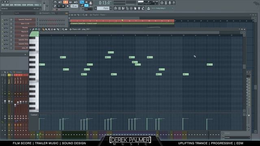Viewport: 260px width, 146px height.
Task: Click the yellow playlist position marker
Action: [x=122, y=21]
